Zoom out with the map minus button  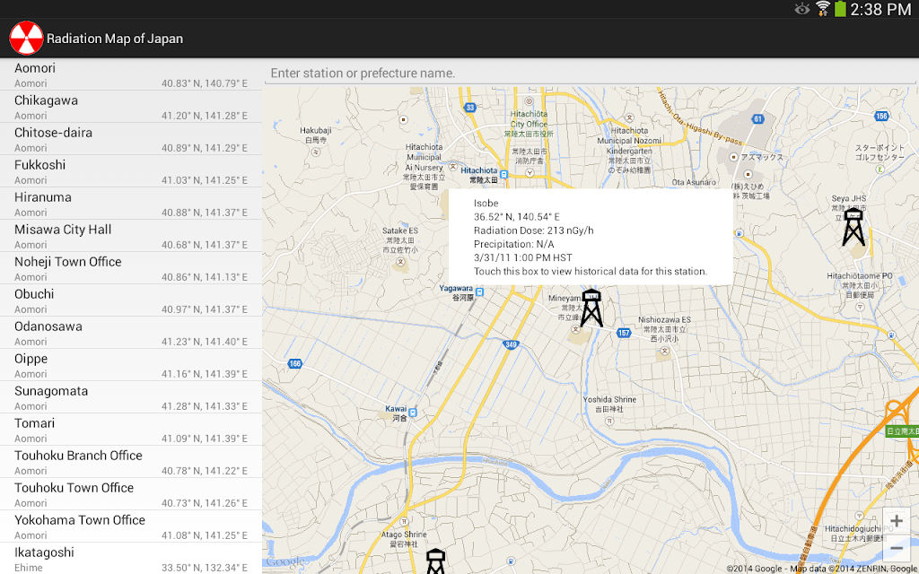point(897,548)
